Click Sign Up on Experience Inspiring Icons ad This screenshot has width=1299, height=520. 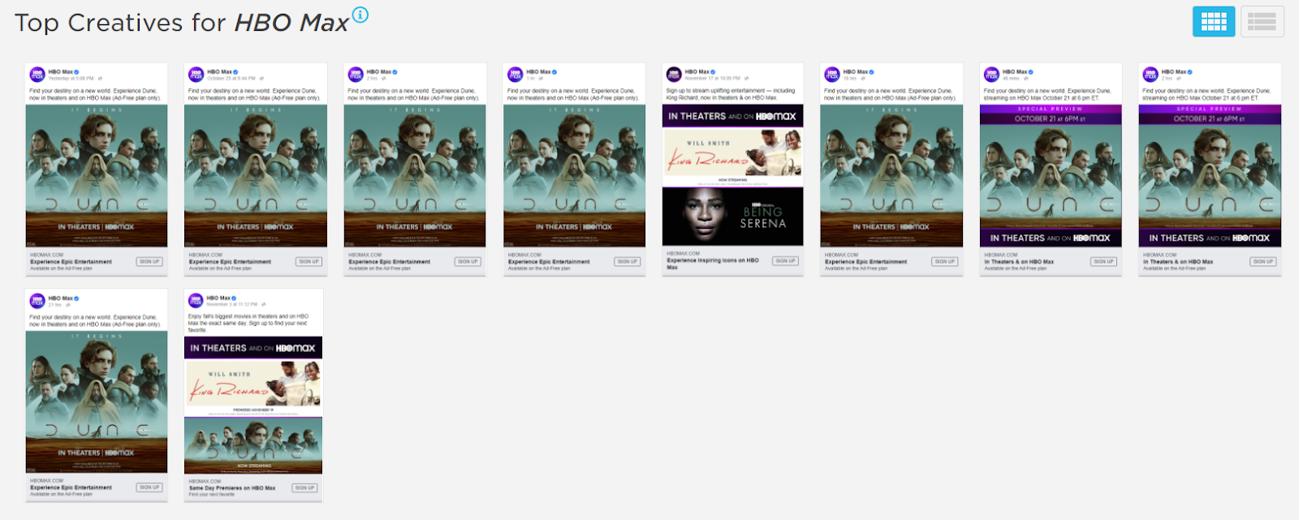point(785,260)
